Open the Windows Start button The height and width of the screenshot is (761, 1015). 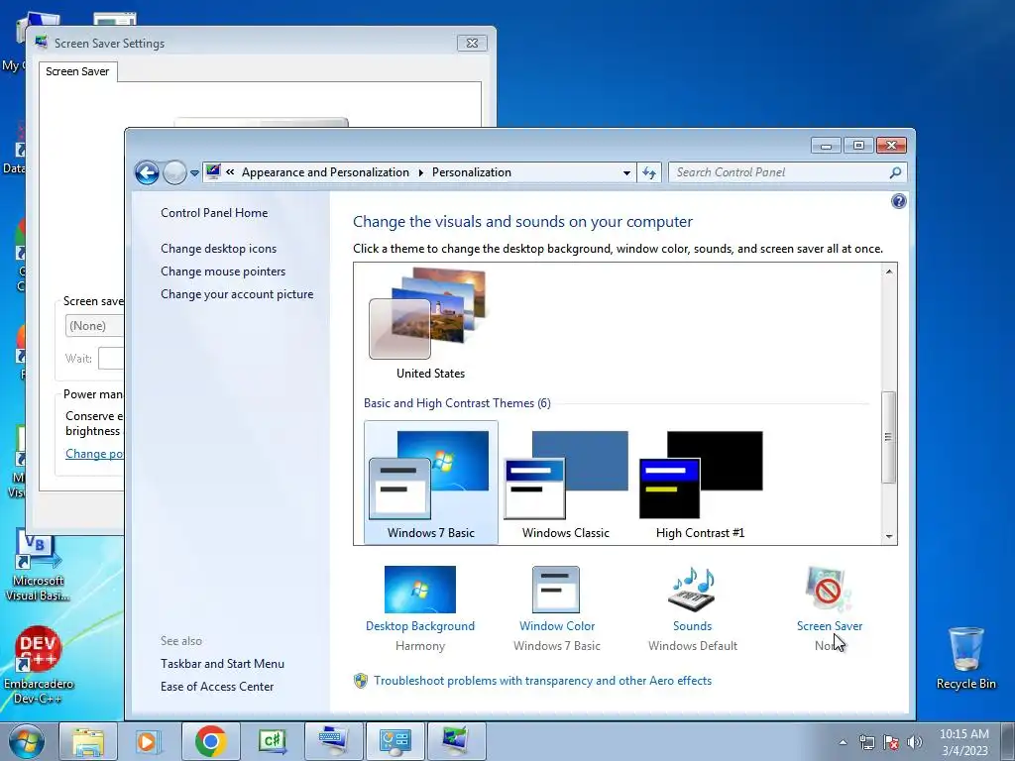coord(25,741)
